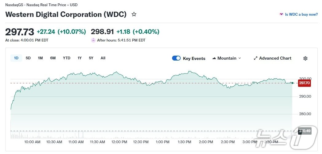Click the after hours moon icon
Screen dimensions: 322x154
coord(93,40)
